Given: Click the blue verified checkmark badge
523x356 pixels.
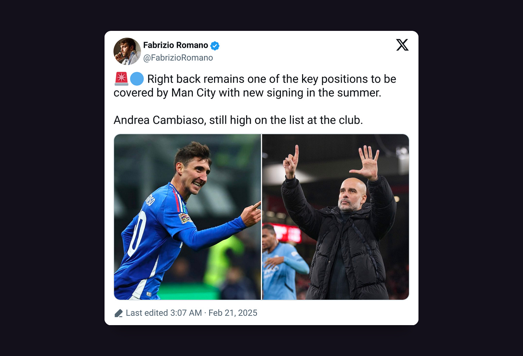Looking at the screenshot, I should coord(215,46).
